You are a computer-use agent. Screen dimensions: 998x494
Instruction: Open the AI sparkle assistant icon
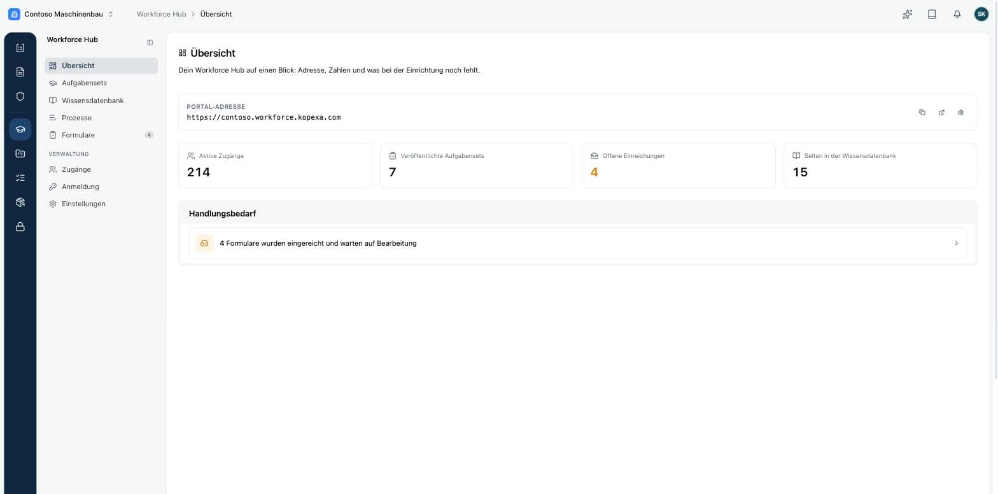click(x=908, y=14)
